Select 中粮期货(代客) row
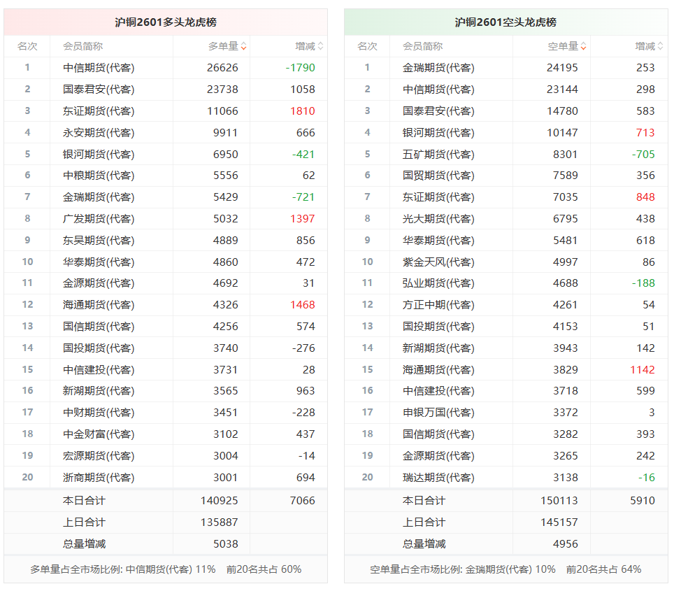 point(166,176)
